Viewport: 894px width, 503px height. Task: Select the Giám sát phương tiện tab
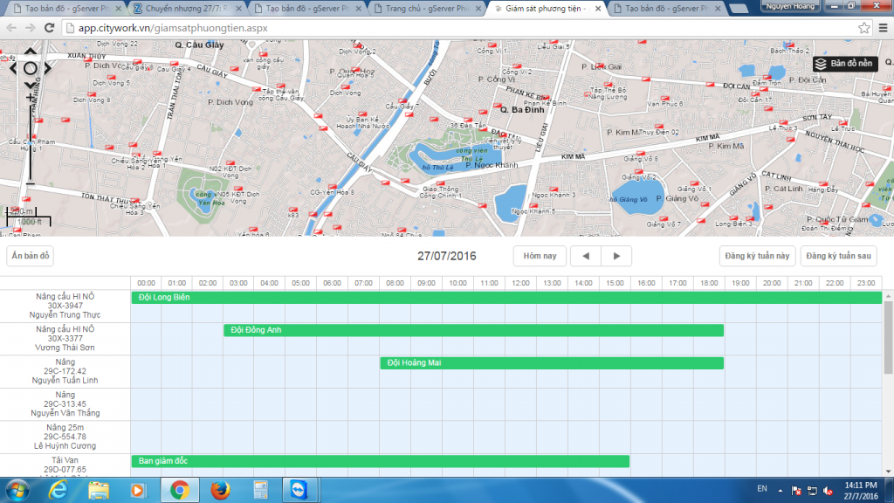(x=547, y=9)
